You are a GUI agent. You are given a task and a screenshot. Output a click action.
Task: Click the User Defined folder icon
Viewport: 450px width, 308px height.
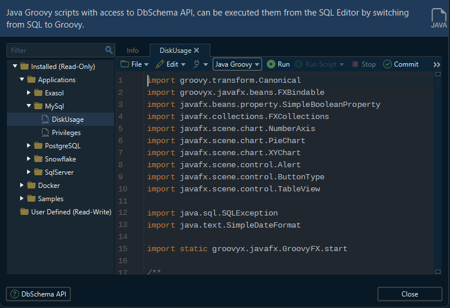coord(24,212)
